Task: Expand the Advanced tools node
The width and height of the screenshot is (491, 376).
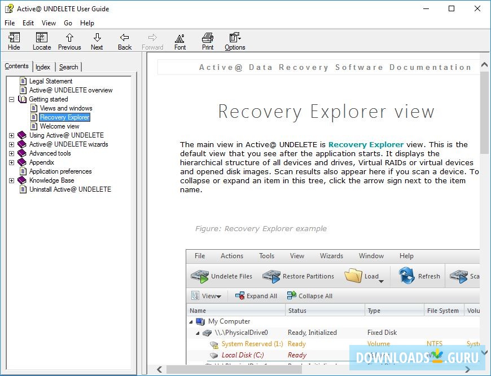Action: coord(12,153)
